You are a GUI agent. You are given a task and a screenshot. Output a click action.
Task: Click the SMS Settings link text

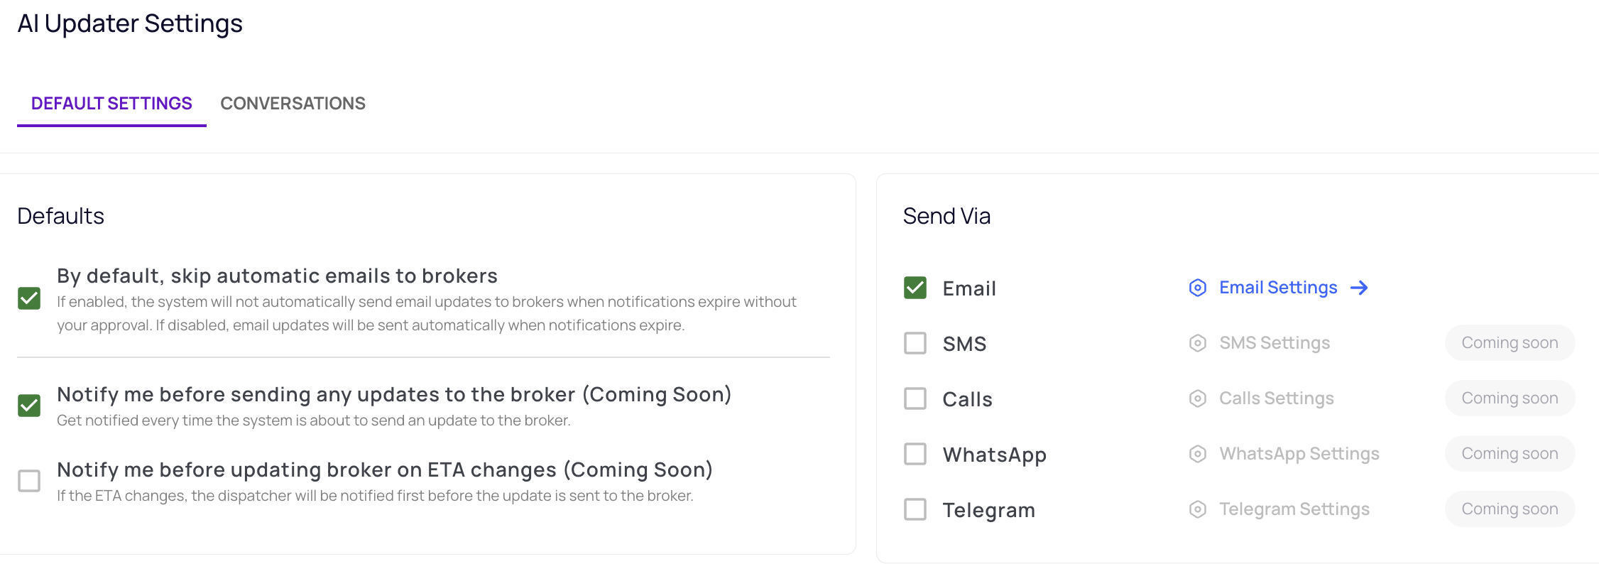(x=1275, y=343)
